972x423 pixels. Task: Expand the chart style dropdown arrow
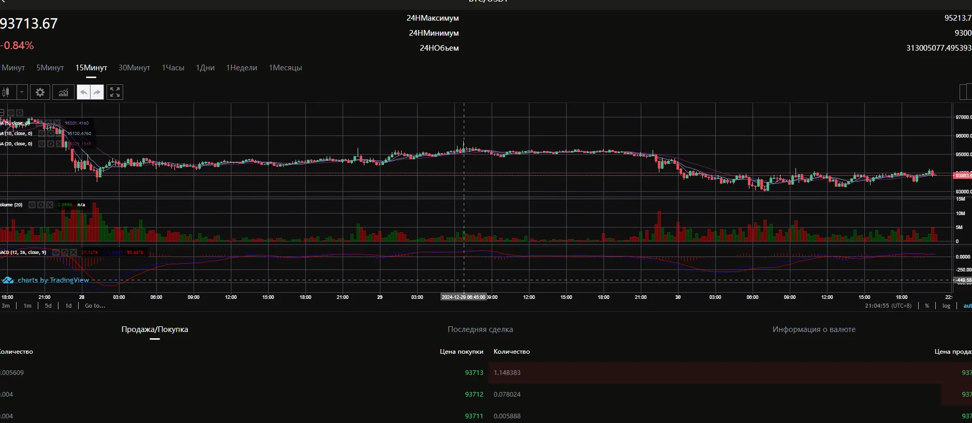pos(22,92)
